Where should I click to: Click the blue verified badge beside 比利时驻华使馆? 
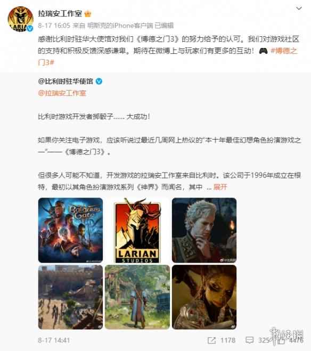tap(99, 81)
